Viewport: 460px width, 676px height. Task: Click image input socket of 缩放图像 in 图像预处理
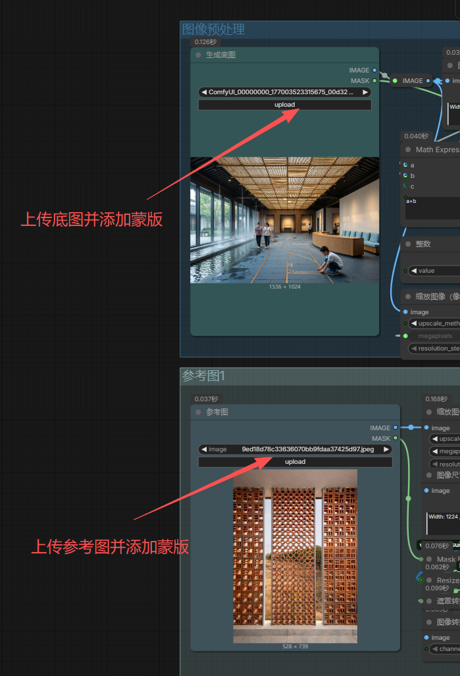[x=405, y=312]
